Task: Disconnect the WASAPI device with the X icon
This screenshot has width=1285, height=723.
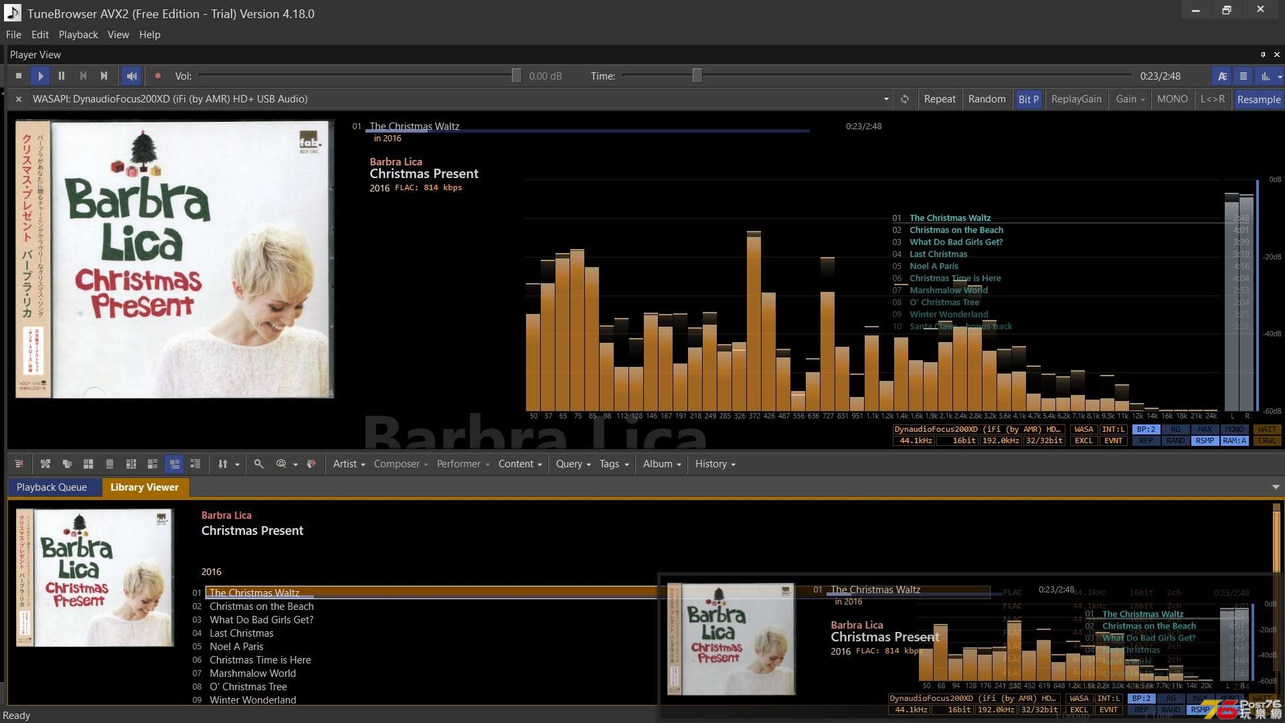Action: click(19, 99)
